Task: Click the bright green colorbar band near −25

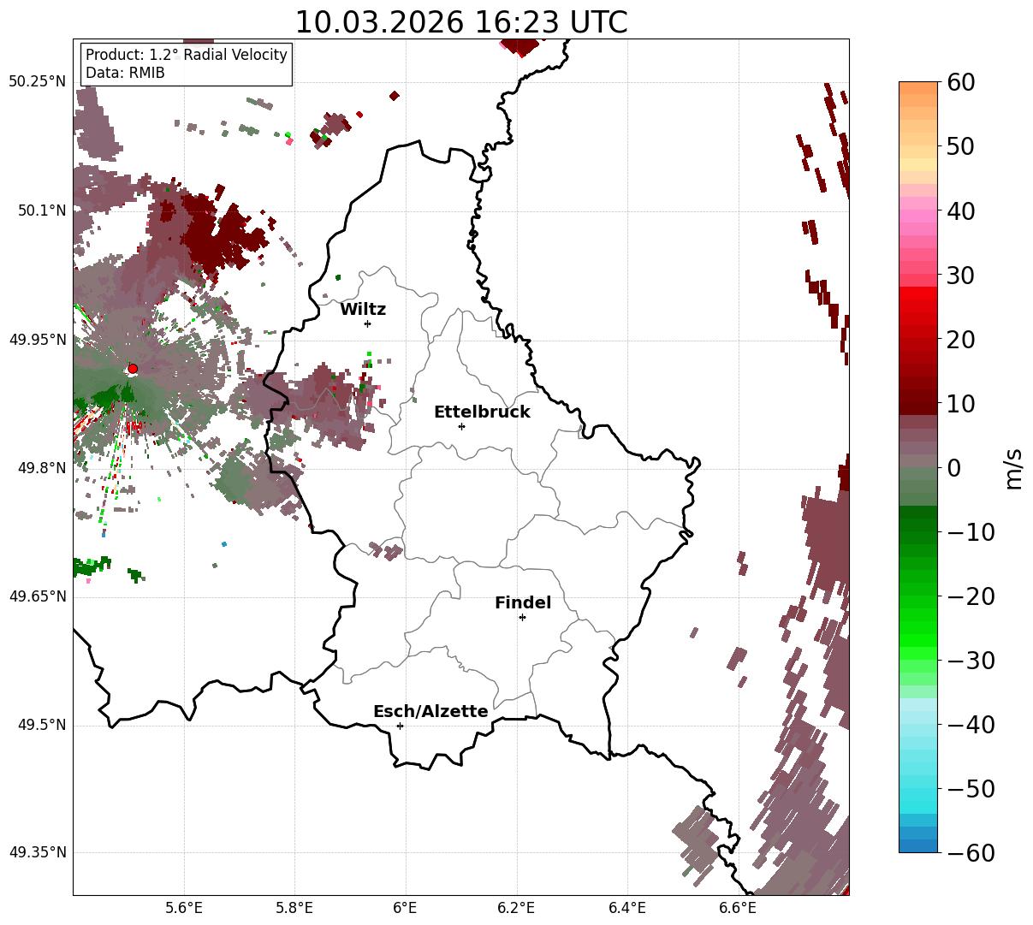Action: point(918,628)
